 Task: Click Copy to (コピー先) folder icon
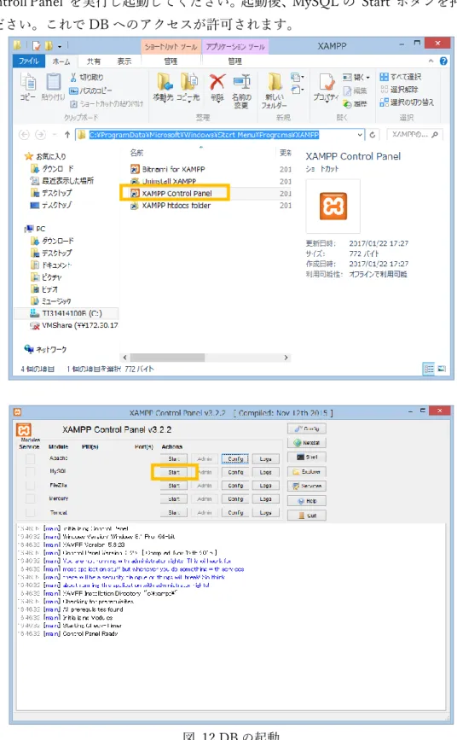pyautogui.click(x=189, y=82)
